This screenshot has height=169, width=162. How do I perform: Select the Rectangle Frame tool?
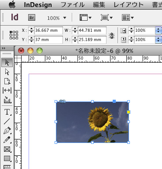pyautogui.click(x=7, y=149)
